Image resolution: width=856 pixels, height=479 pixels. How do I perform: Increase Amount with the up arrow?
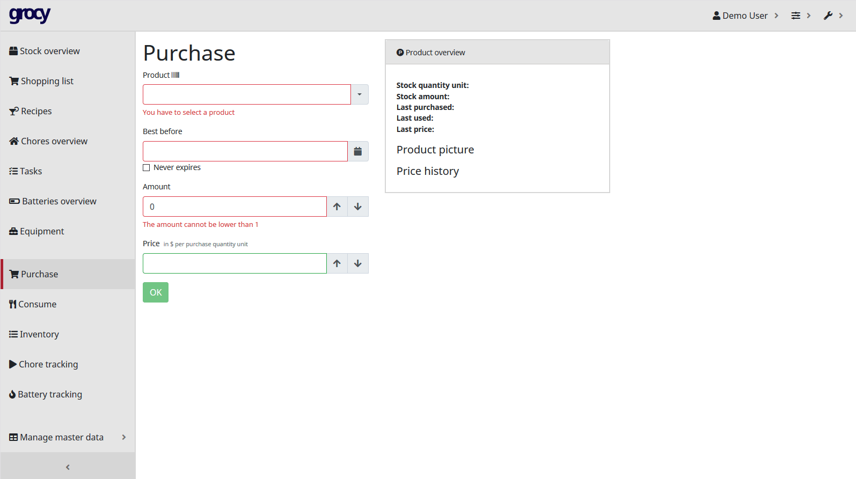pos(337,207)
